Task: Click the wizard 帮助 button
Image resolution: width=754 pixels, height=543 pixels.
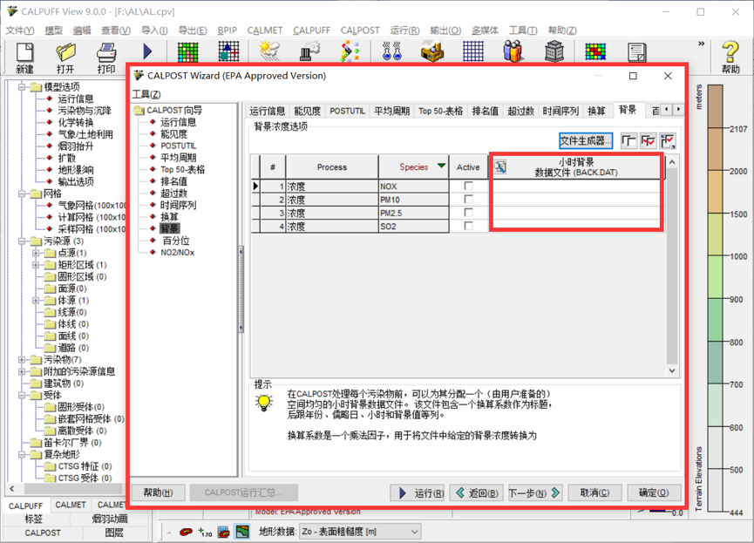Action: click(158, 493)
